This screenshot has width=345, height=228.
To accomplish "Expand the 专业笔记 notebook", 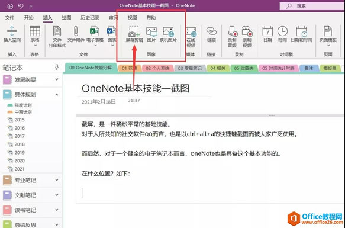I will point(57,180).
